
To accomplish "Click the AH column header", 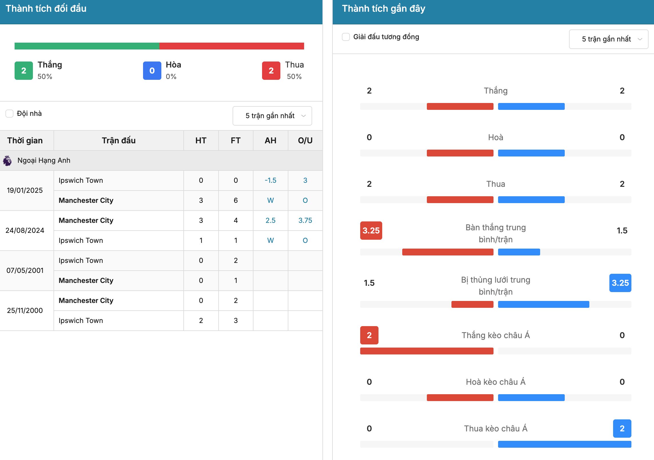I will click(270, 140).
